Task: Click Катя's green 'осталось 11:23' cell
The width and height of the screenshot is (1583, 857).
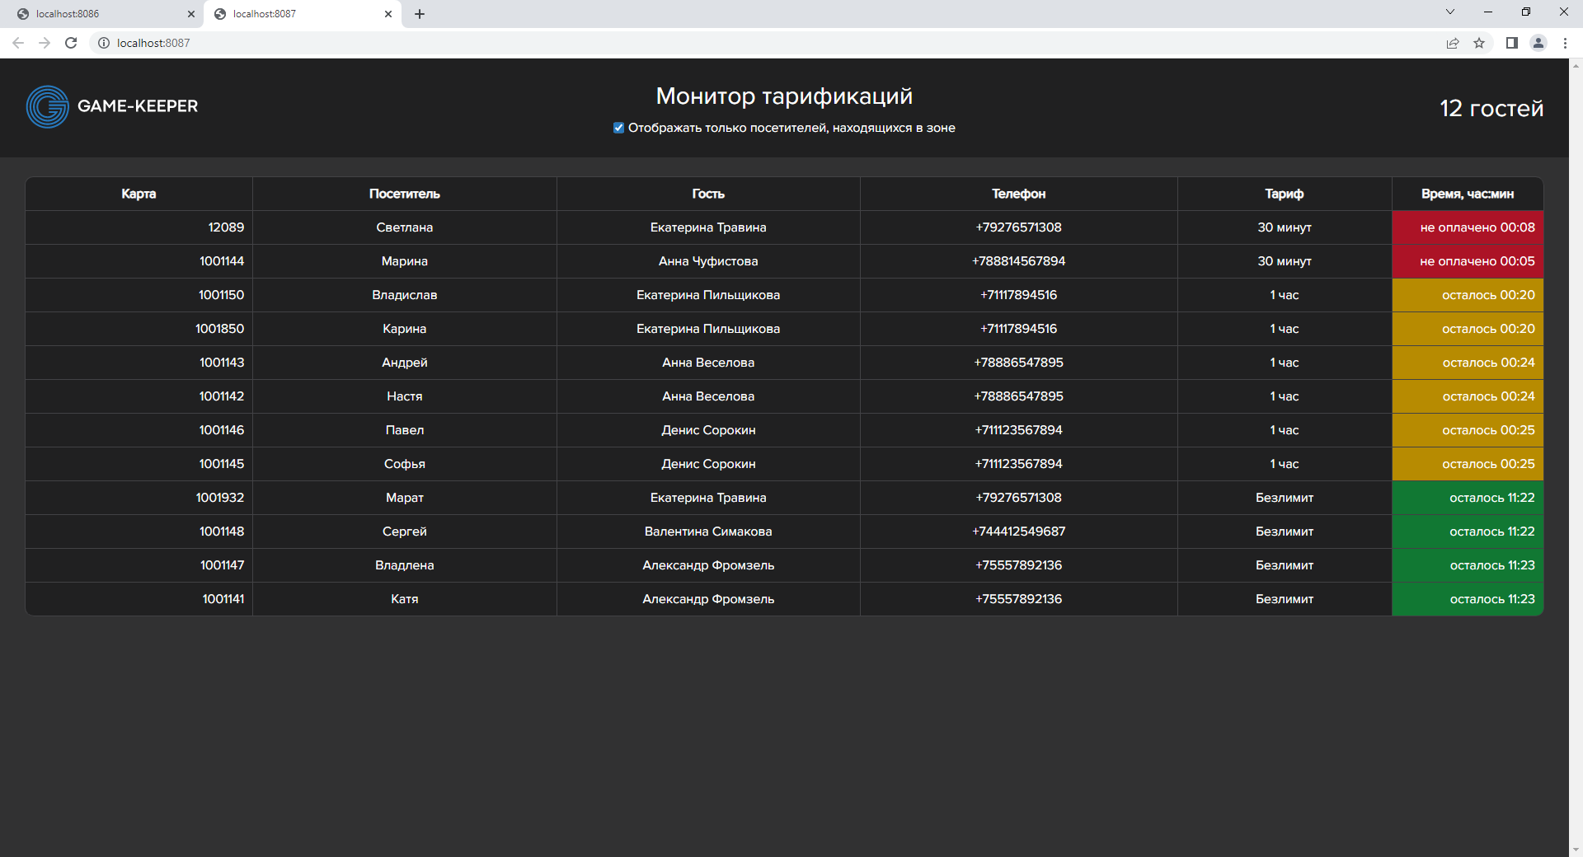Action: click(1468, 599)
